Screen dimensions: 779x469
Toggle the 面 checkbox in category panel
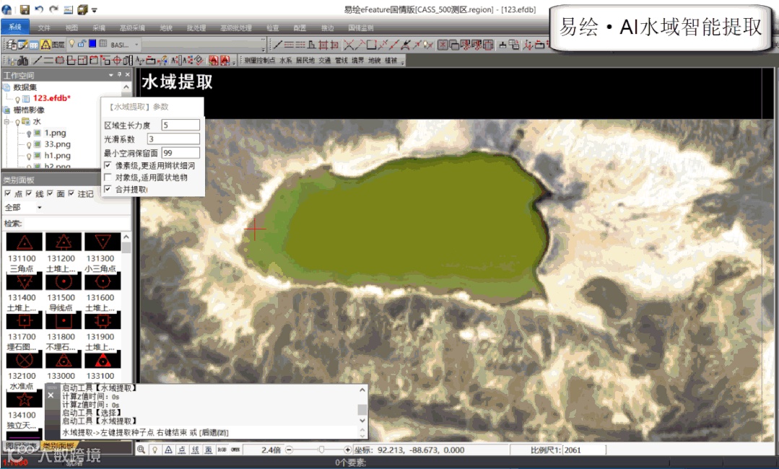[51, 193]
